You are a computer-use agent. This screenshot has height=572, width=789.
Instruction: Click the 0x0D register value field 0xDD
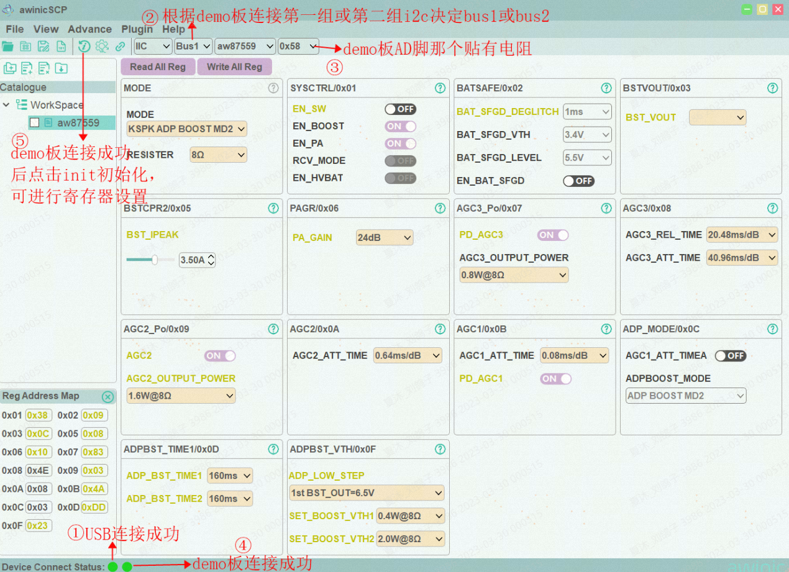click(94, 507)
